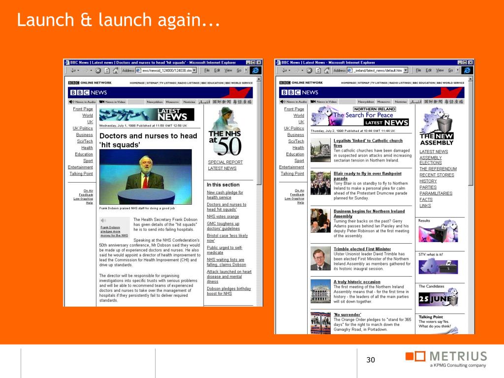504x378 pixels.
Task: Click The NHS at 50 graphic
Action: point(225,132)
